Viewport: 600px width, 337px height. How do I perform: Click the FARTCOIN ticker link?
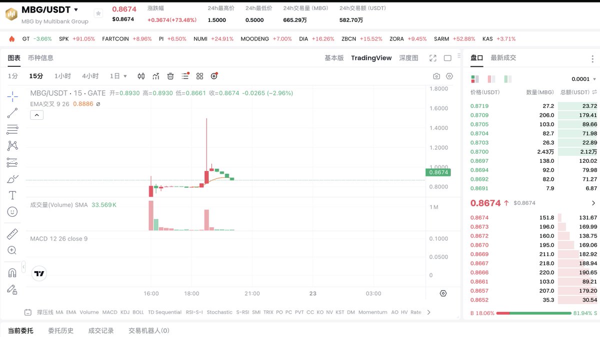(x=116, y=39)
